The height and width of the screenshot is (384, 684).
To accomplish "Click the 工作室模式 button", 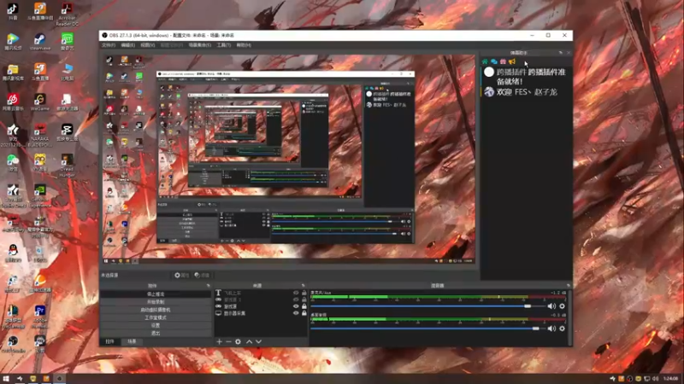I will pos(156,317).
